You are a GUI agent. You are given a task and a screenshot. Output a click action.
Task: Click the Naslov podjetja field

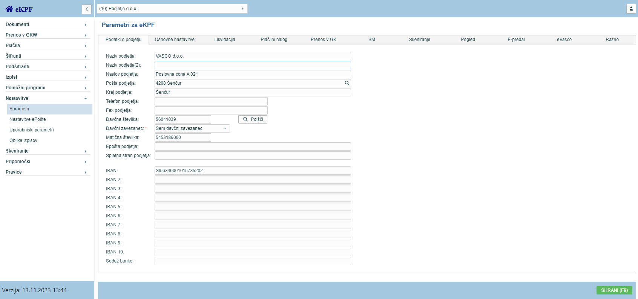(x=253, y=74)
